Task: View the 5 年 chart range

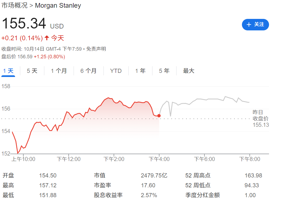Action: (x=164, y=71)
